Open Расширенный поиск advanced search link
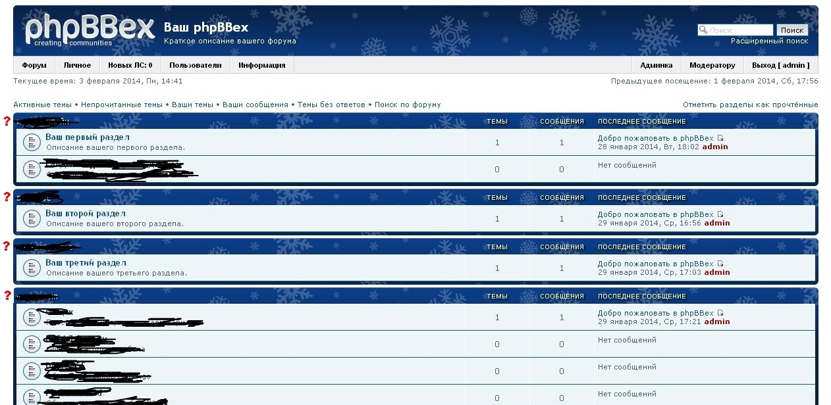Screen dimensions: 831x405 pyautogui.click(x=769, y=41)
